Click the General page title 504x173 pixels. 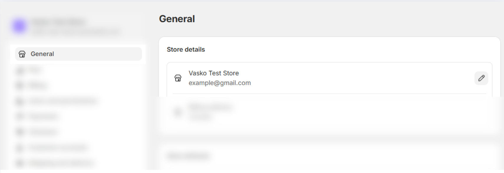(177, 19)
